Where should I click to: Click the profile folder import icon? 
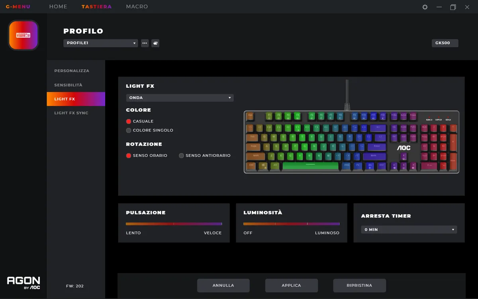click(x=155, y=43)
